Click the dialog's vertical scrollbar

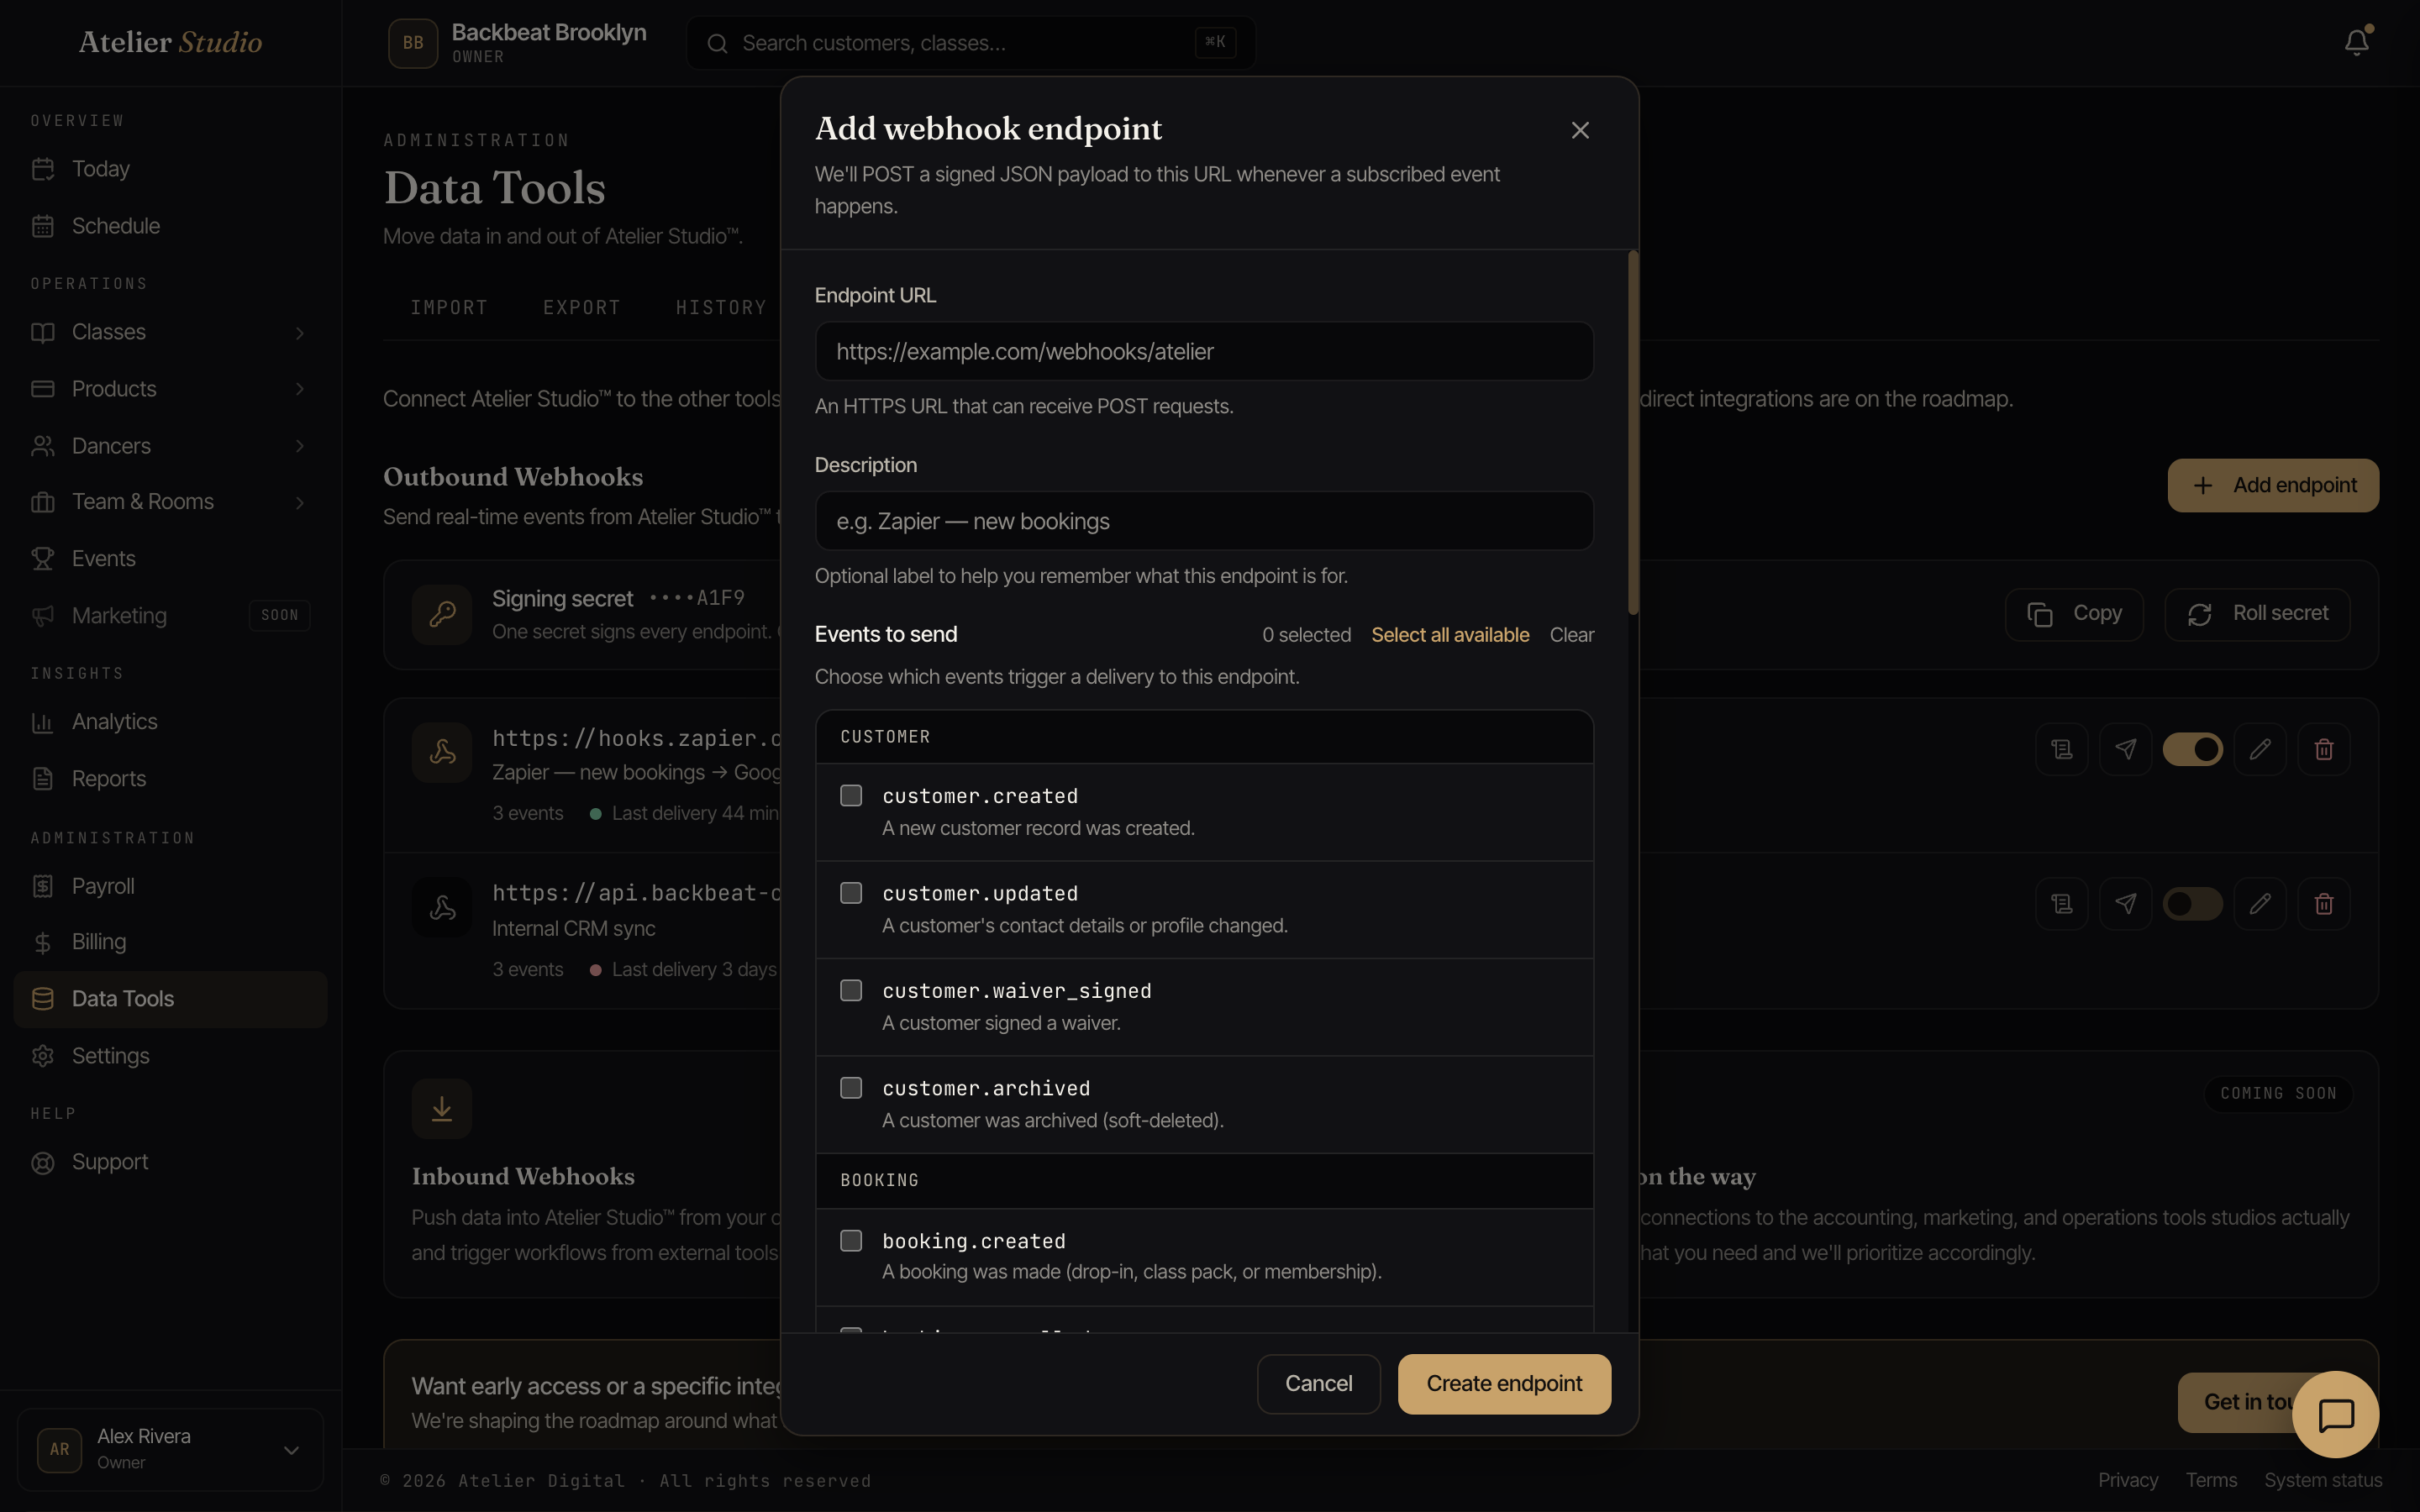[1633, 432]
